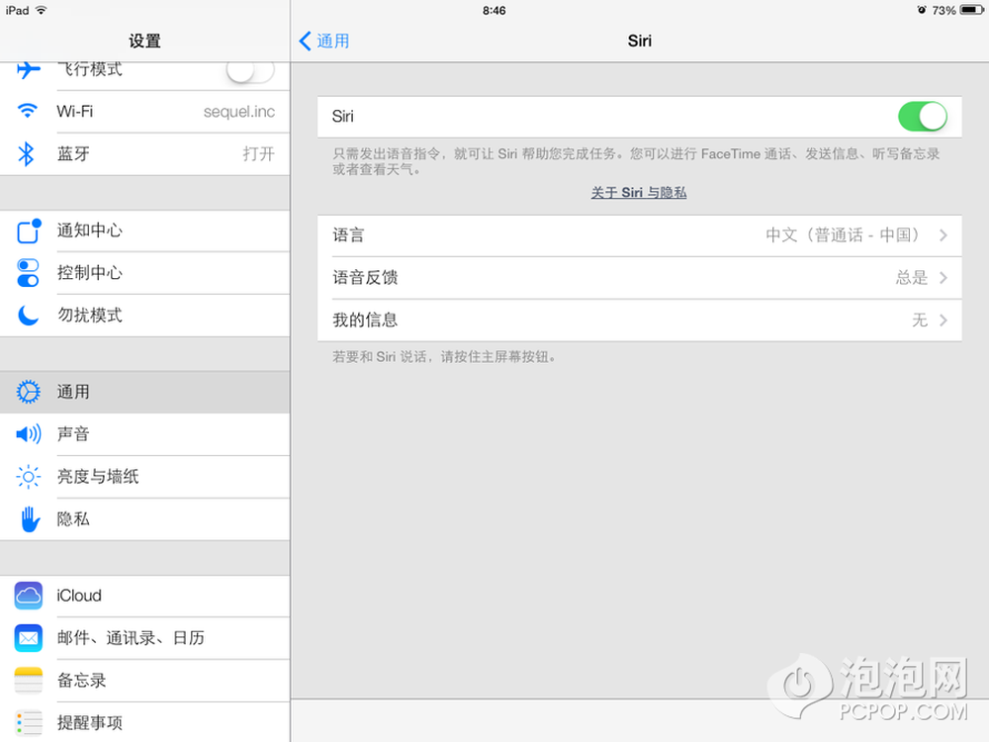Tap the Reminders (提醒事项) list icon

pyautogui.click(x=29, y=722)
